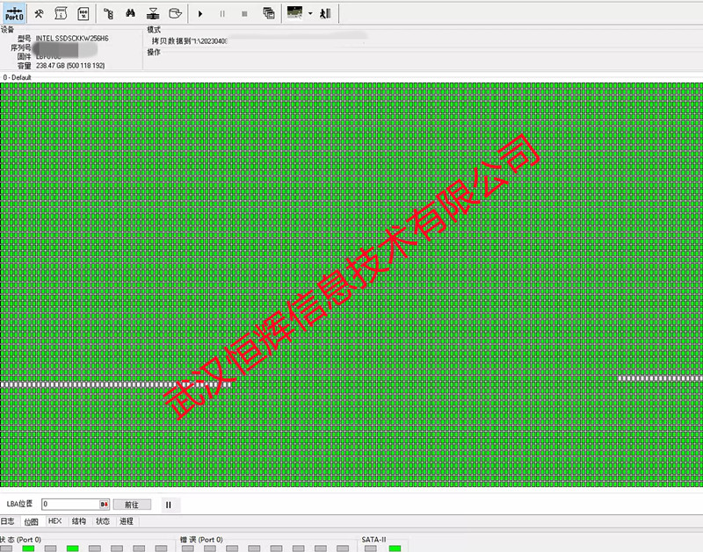Open the info scroll icon
Viewport: 703px width, 552px height.
61,14
